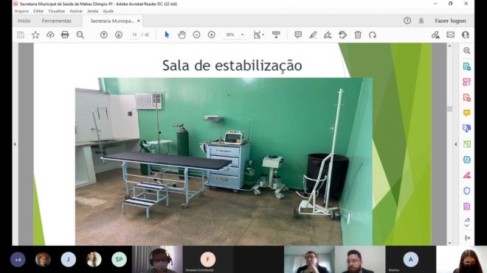The height and width of the screenshot is (273, 487).
Task: Add current file to starred favorites
Action: [x=35, y=35]
